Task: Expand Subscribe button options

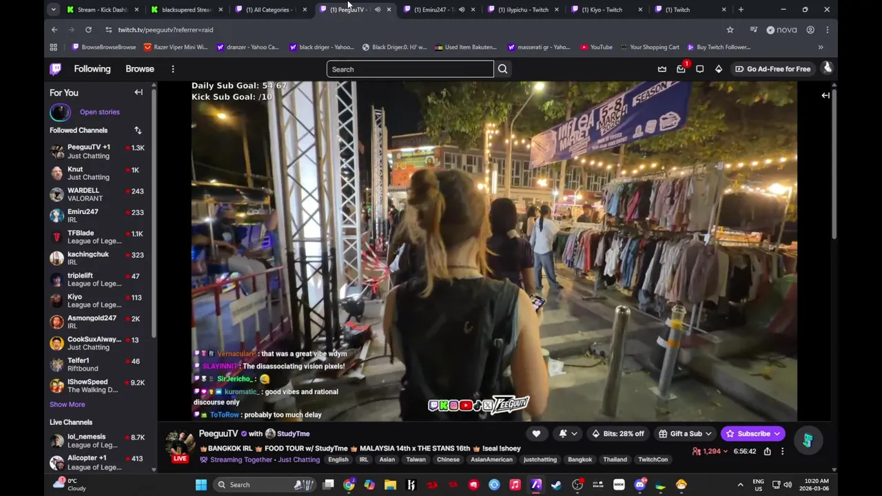Action: [x=777, y=433]
